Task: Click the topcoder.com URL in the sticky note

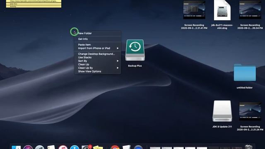Action: [x=34, y=1]
